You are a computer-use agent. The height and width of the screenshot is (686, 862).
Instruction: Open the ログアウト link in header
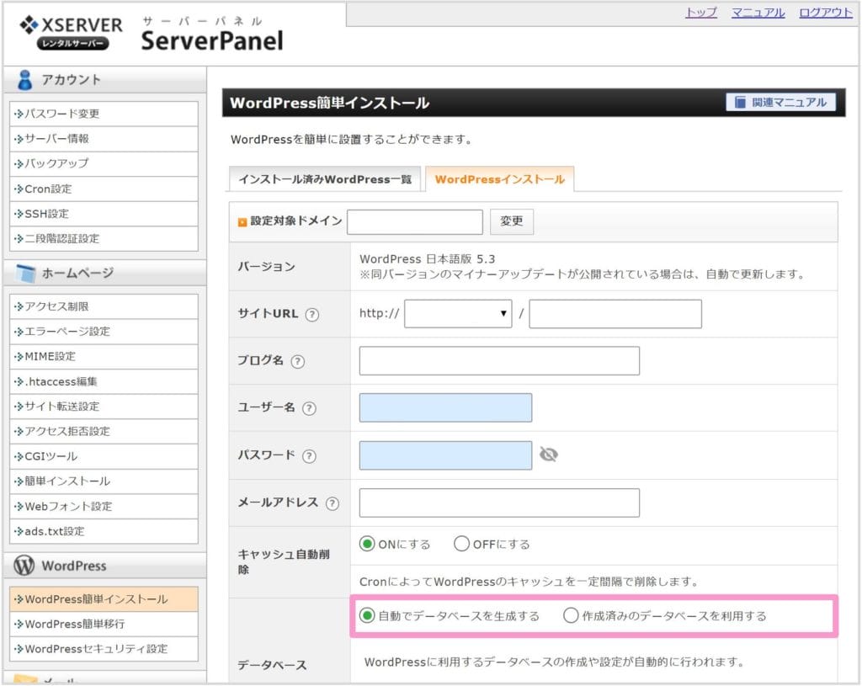825,13
